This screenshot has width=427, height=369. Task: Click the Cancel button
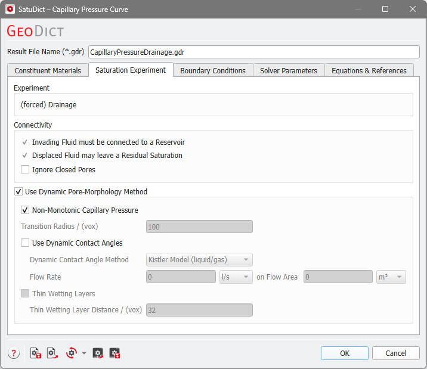(x=396, y=353)
